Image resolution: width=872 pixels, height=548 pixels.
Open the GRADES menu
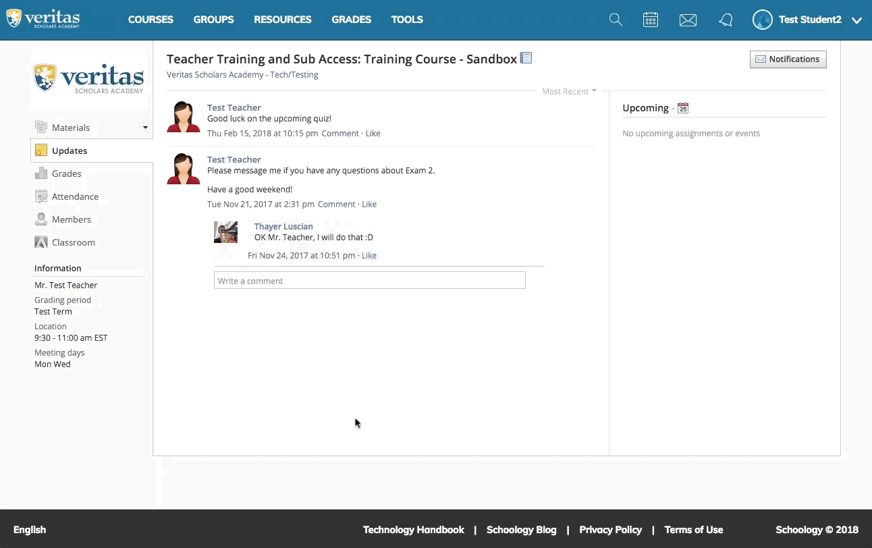[352, 20]
